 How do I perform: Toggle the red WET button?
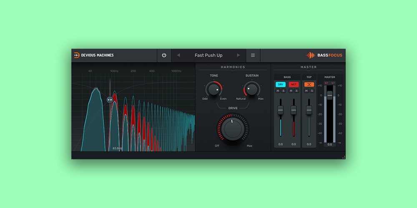pos(294,84)
